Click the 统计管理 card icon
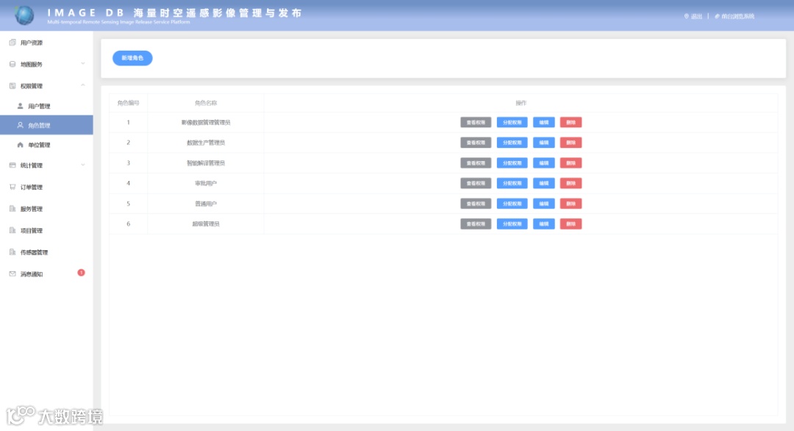Viewport: 794px width, 431px height. 12,165
